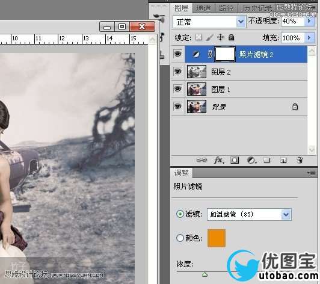Toggle visibility of 背景 layer
The image size is (320, 284).
[178, 106]
